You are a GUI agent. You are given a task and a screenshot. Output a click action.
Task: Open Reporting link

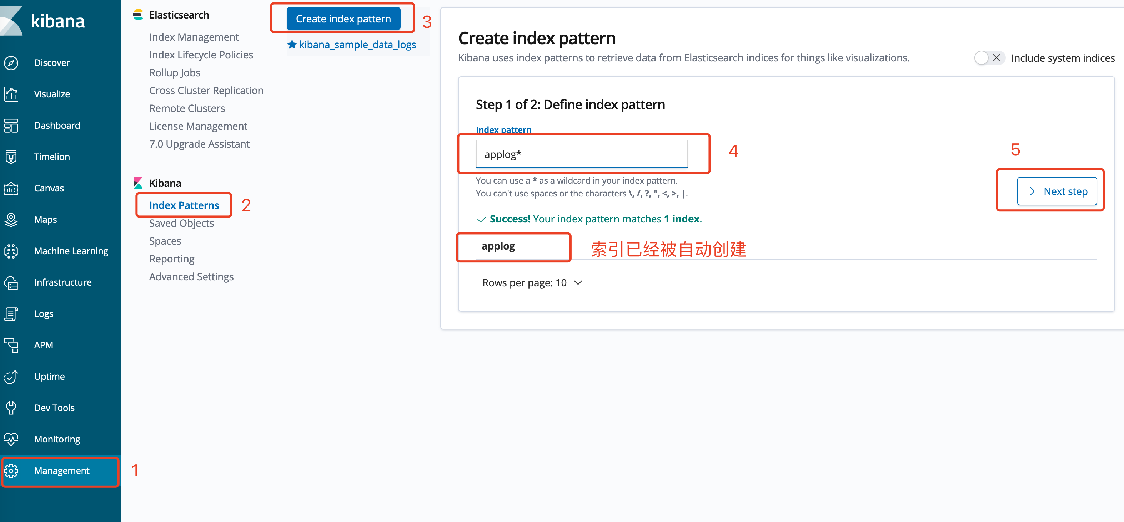(x=172, y=259)
